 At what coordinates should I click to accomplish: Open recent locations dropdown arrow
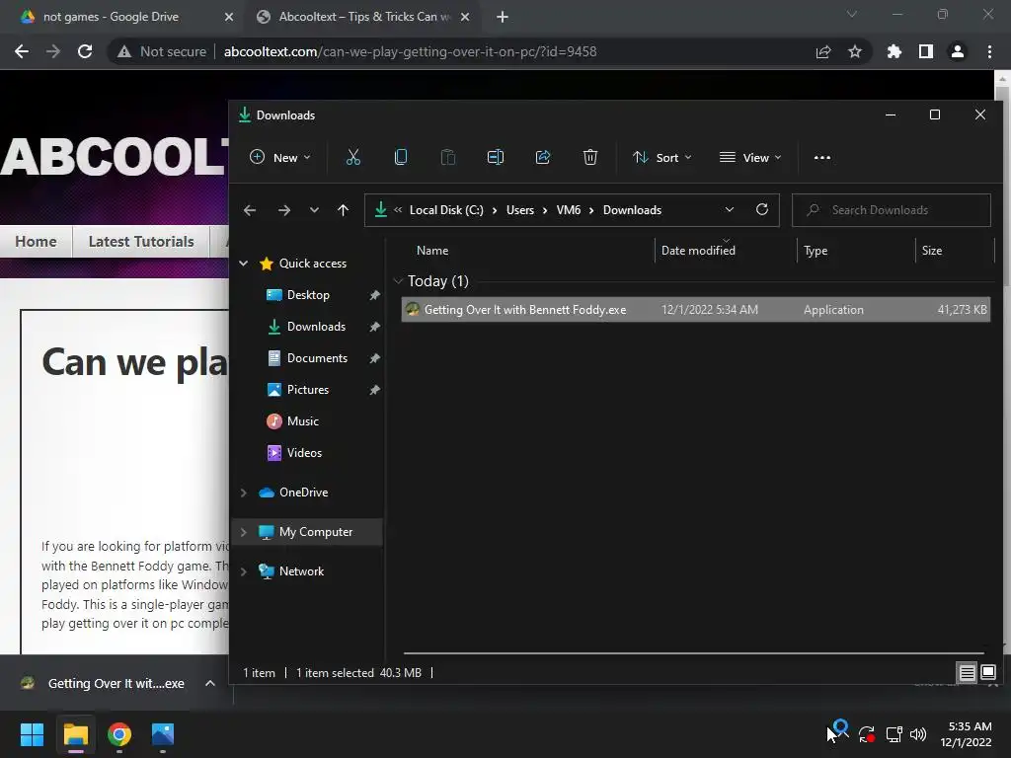coord(314,210)
